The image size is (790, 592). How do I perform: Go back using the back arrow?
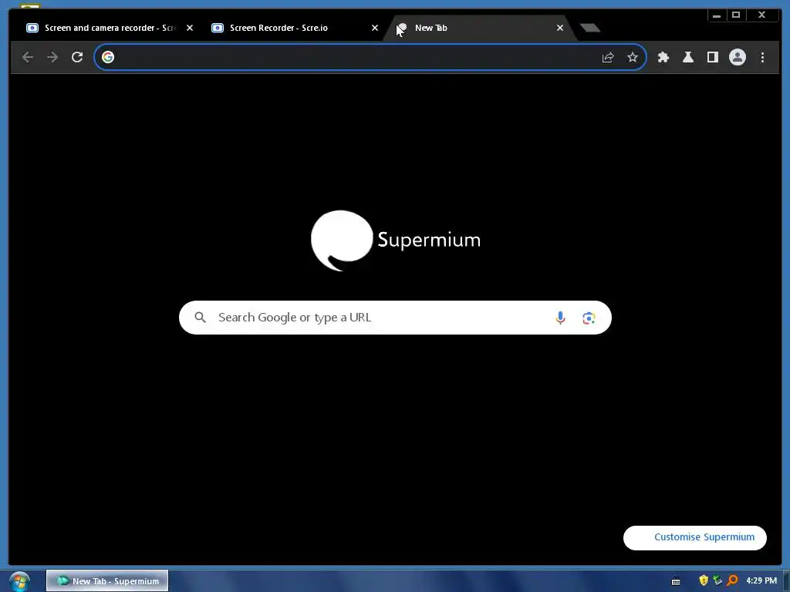(28, 57)
